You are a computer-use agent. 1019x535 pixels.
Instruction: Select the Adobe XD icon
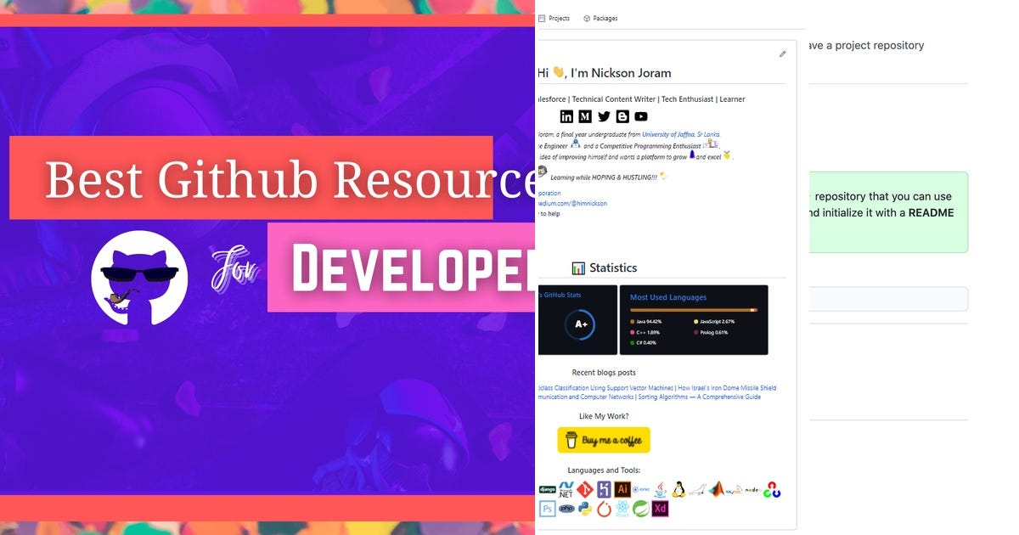coord(660,509)
